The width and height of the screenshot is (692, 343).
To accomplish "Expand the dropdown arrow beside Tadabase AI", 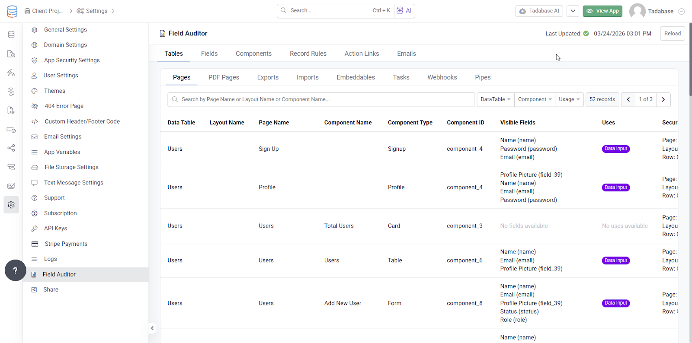I will (x=573, y=11).
